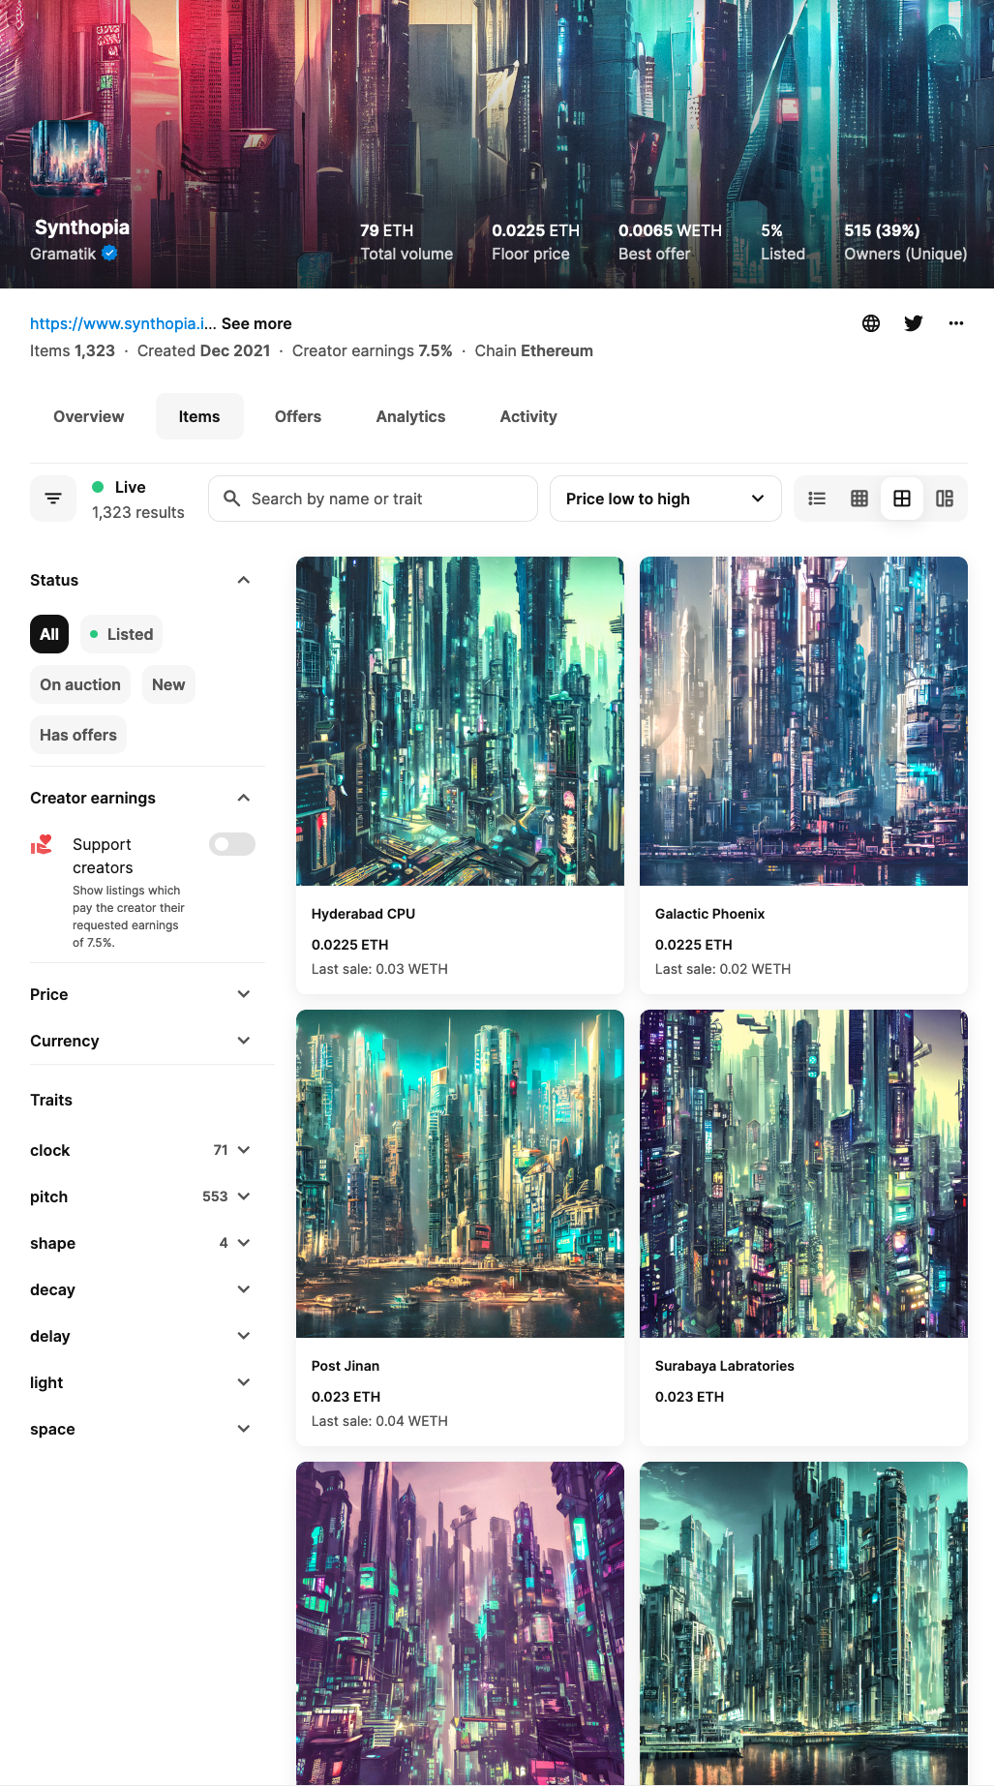
Task: Open the Analytics tab
Action: coord(411,416)
